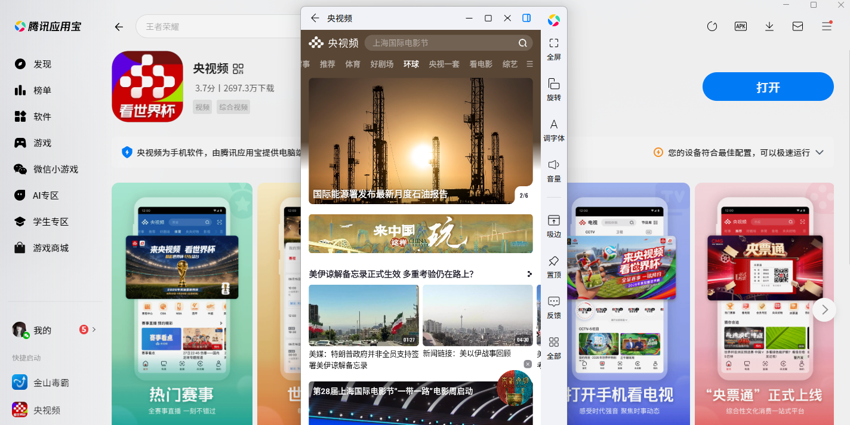Go back in 腾讯应用宝 store
This screenshot has width=850, height=425.
[119, 27]
